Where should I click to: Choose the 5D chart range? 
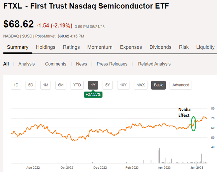coord(31,85)
